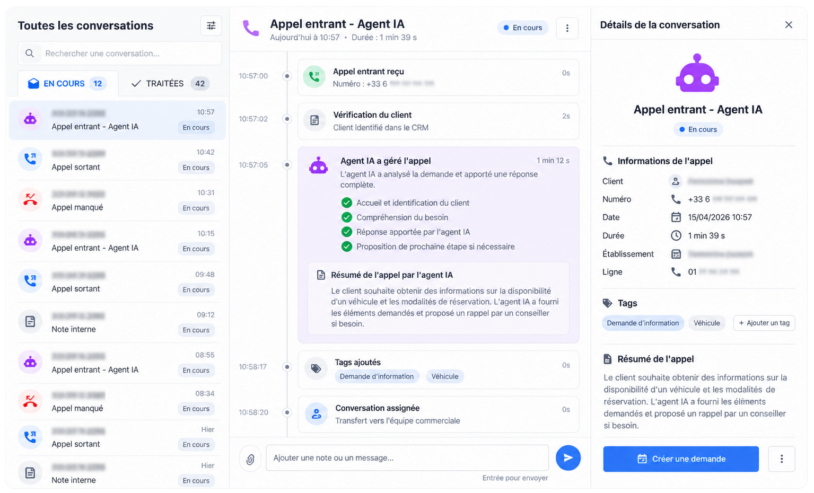Select the 10:15 Agent IA robot icon
This screenshot has height=493, width=814.
(x=30, y=241)
